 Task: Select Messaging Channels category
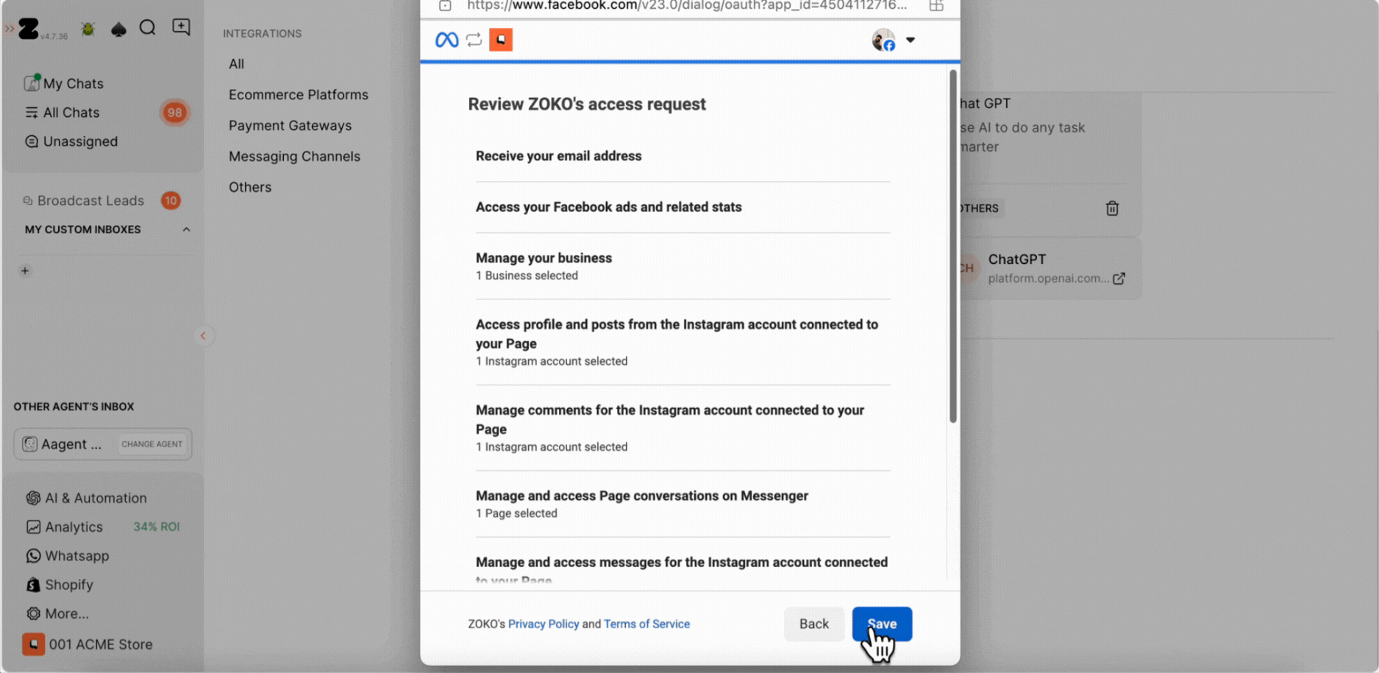coord(294,157)
